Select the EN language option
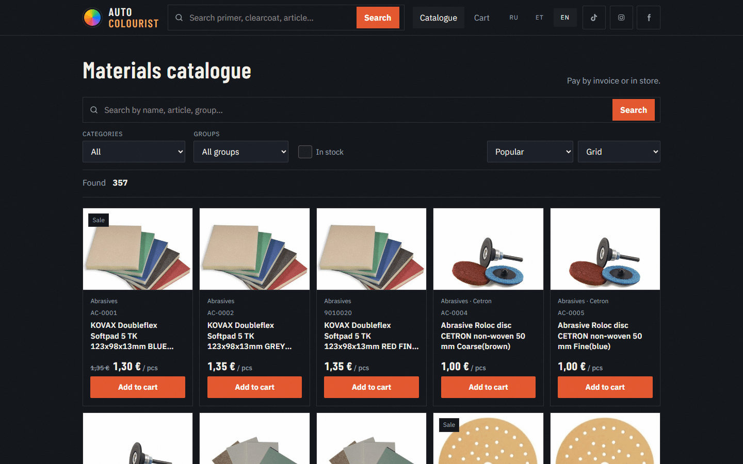Screen dimensions: 743x464 coord(565,18)
